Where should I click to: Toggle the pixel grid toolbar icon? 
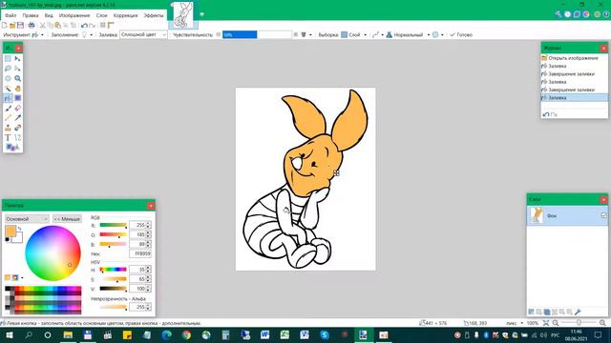click(x=103, y=26)
